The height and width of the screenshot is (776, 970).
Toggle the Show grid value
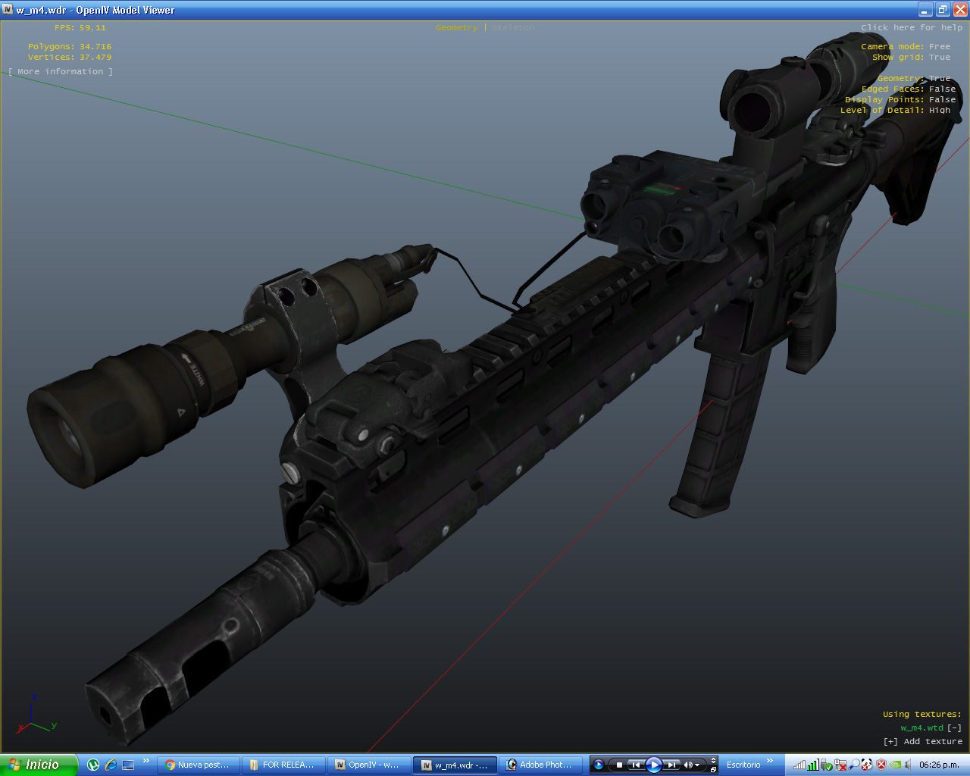(940, 57)
